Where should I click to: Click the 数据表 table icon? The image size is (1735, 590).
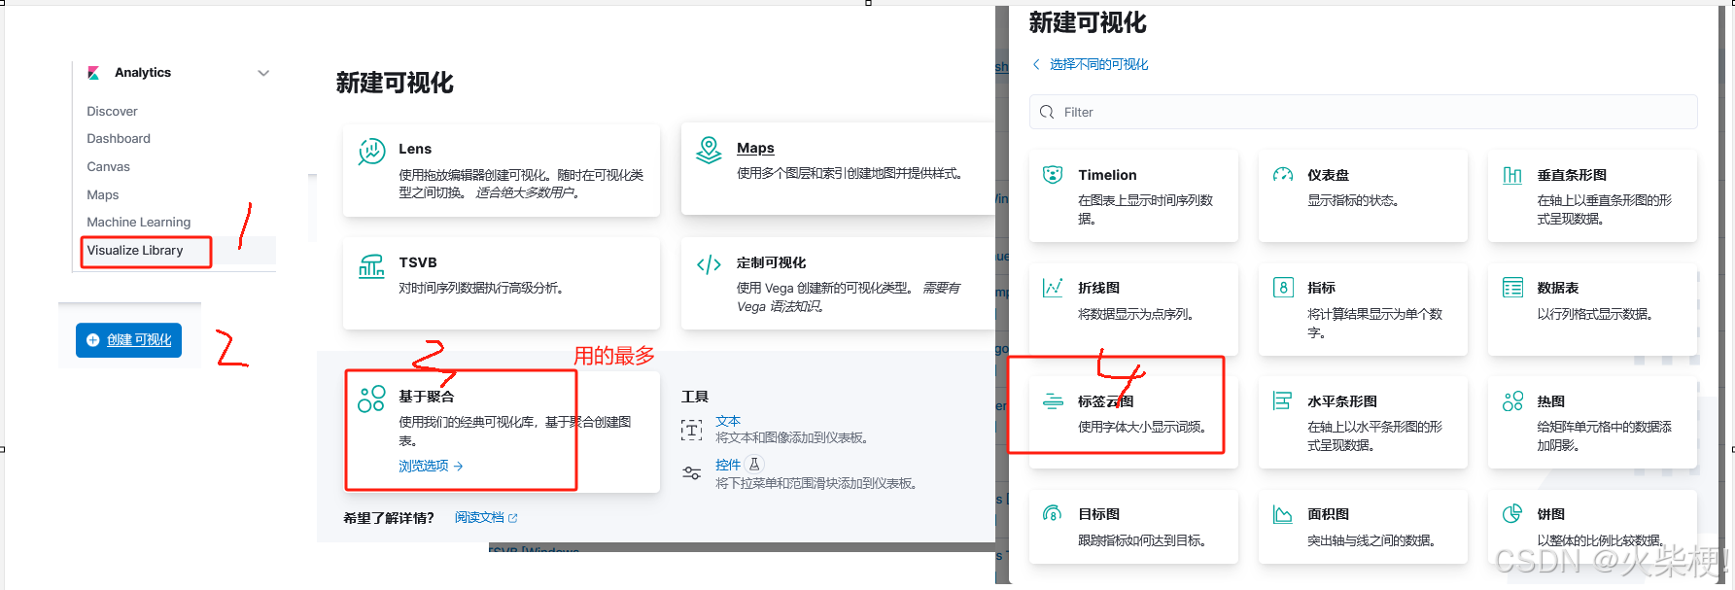1512,288
